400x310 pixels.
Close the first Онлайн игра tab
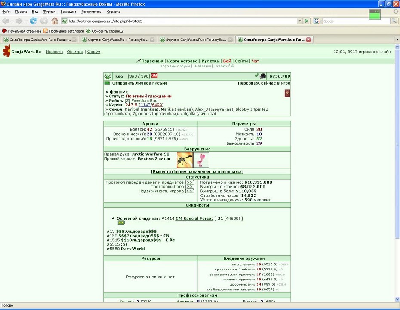point(74,40)
